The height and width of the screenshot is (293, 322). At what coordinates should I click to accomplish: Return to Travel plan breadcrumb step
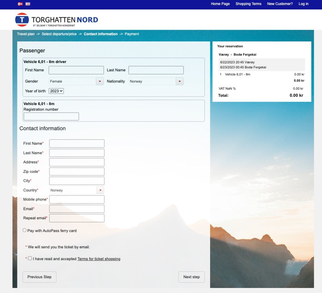tap(26, 34)
